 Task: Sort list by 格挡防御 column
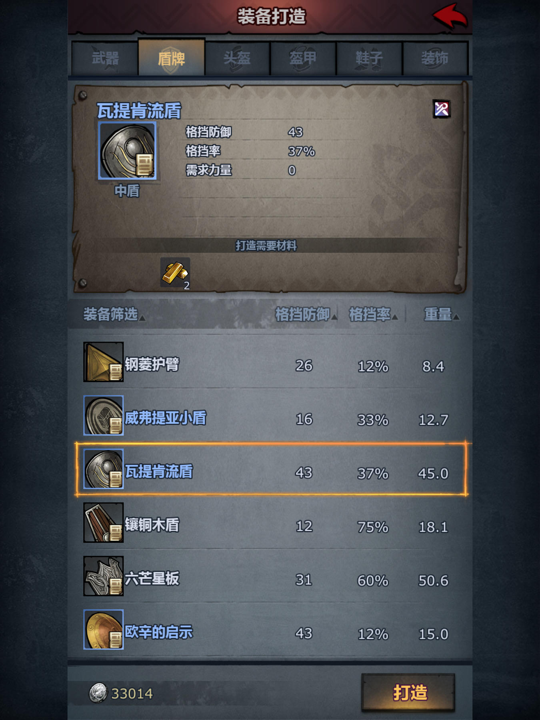(x=306, y=314)
